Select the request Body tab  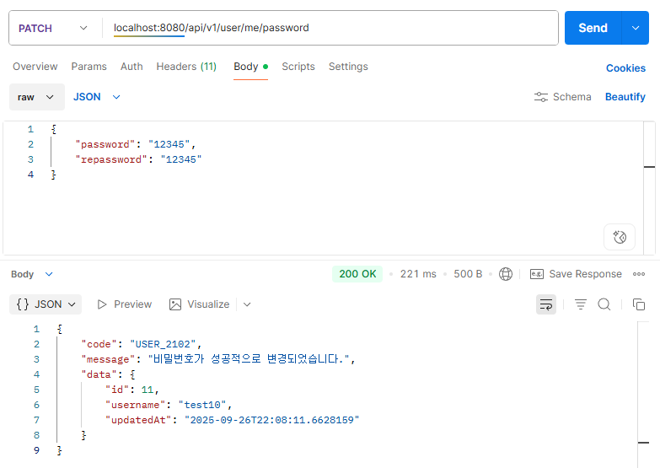click(250, 67)
